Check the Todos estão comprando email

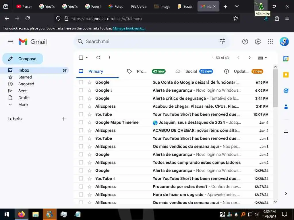click(81, 163)
